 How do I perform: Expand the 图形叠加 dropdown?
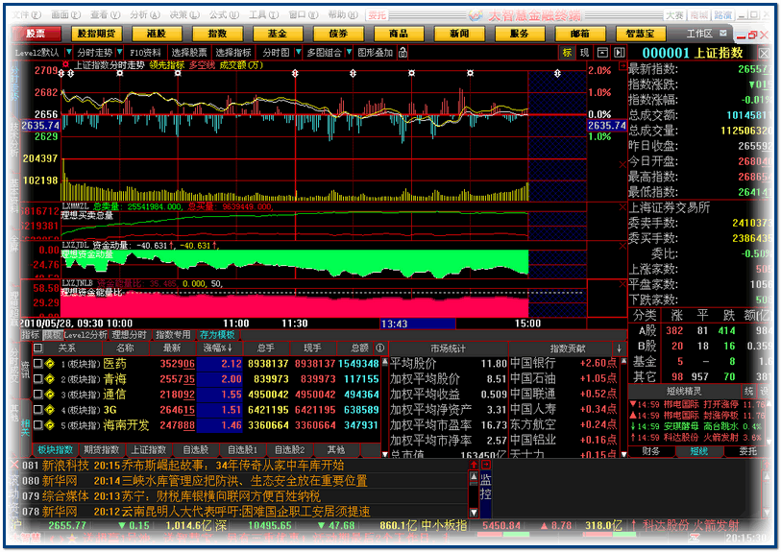(x=376, y=53)
